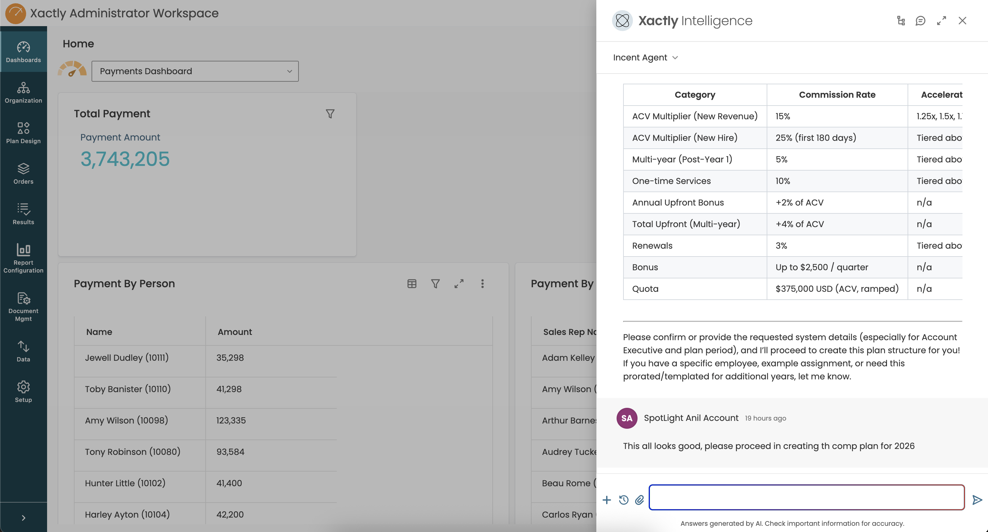The height and width of the screenshot is (532, 988).
Task: Open the Payments Dashboard dropdown
Action: 195,71
